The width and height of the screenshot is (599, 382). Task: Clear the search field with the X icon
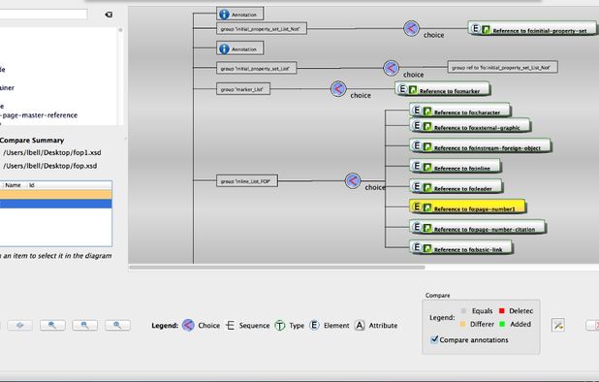(x=109, y=15)
